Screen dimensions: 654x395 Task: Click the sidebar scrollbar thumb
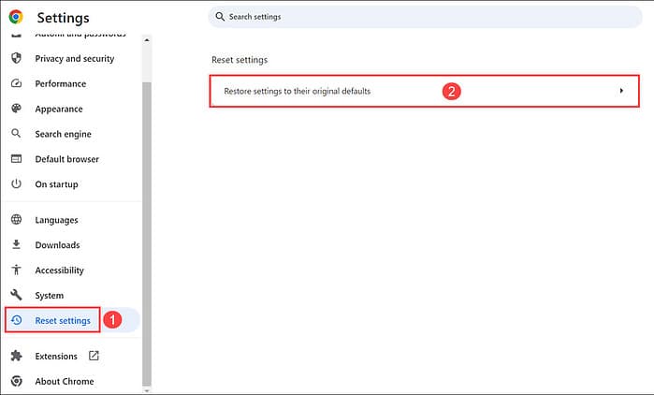(146, 234)
